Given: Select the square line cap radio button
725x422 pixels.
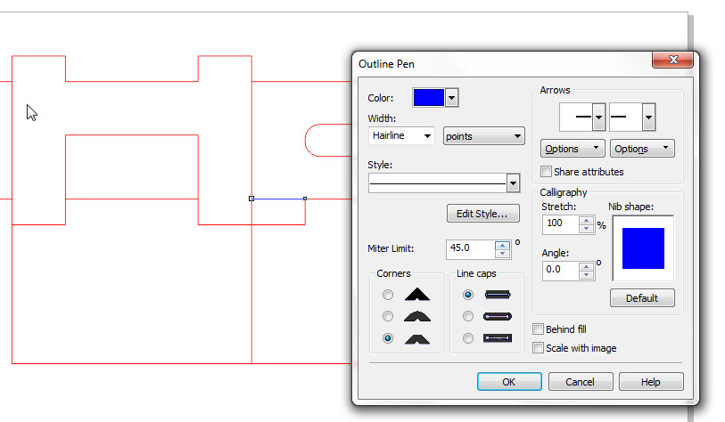Looking at the screenshot, I should coord(468,295).
